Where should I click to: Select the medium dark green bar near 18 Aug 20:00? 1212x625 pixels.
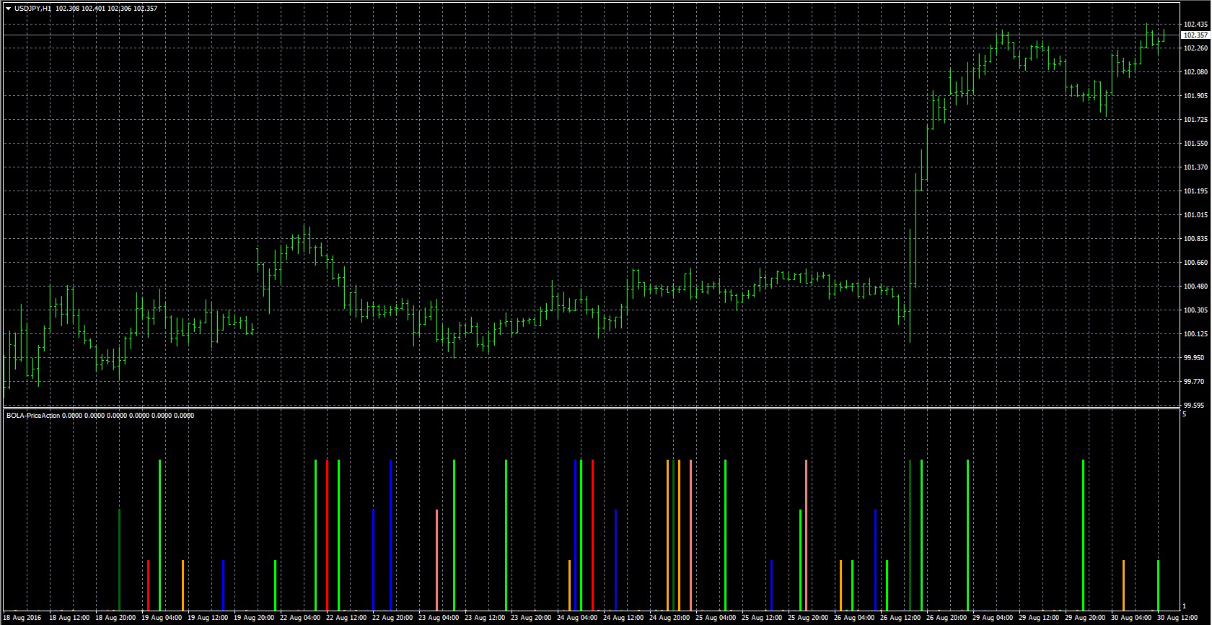pos(119,559)
